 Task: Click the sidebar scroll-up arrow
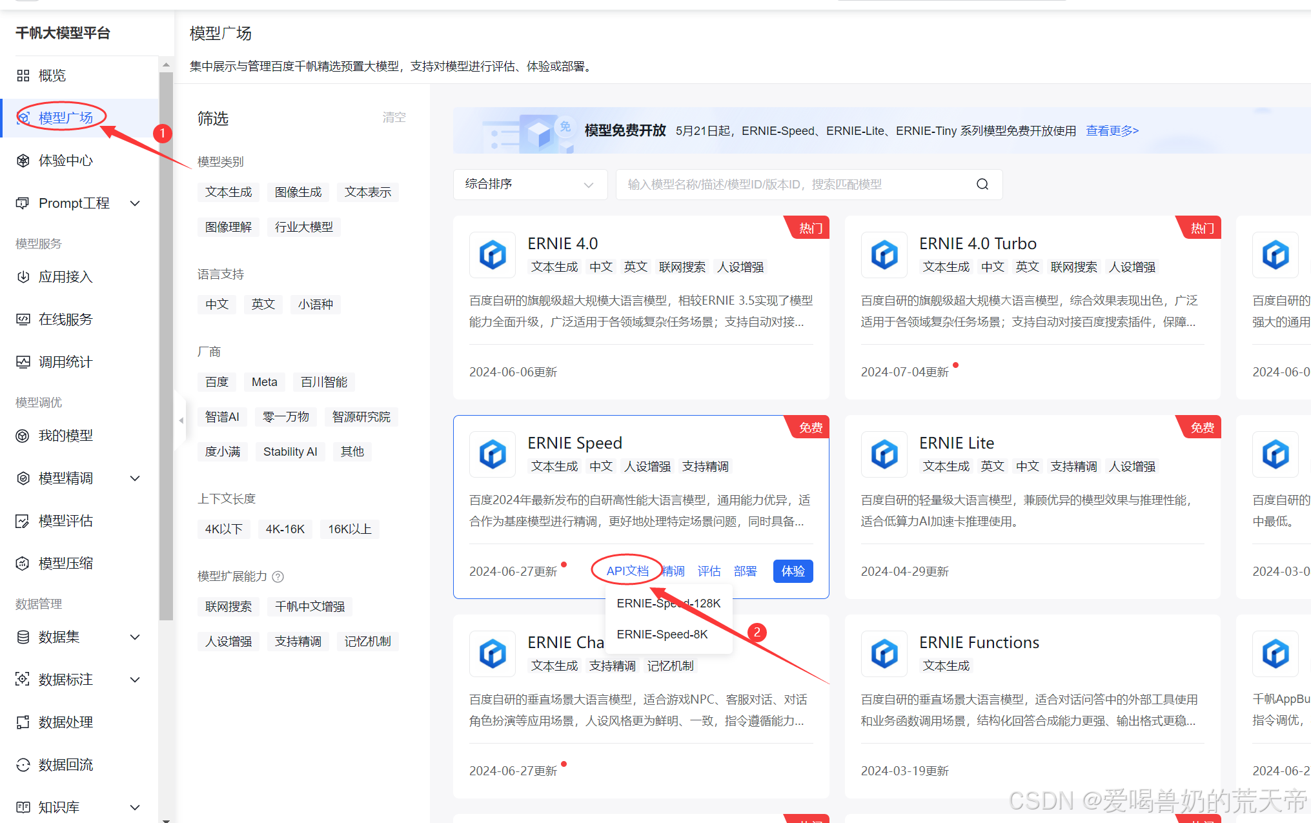point(166,65)
